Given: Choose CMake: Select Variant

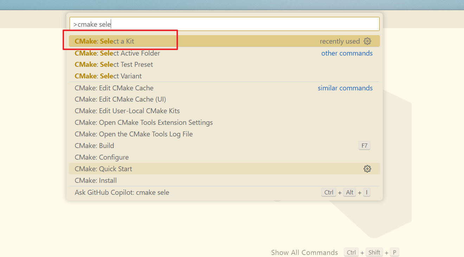Looking at the screenshot, I should pyautogui.click(x=224, y=76).
